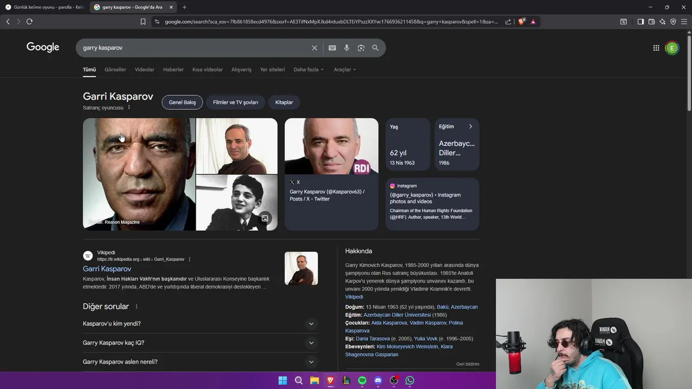The height and width of the screenshot is (389, 692).
Task: Open the Google account avatar E
Action: point(672,48)
